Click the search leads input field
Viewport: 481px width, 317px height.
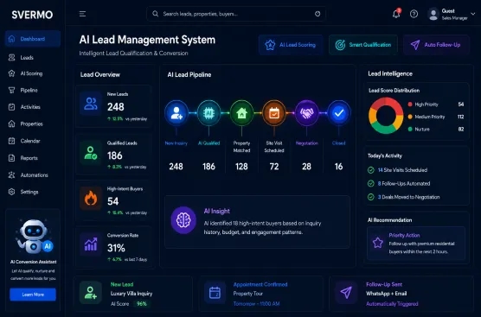[x=236, y=14]
